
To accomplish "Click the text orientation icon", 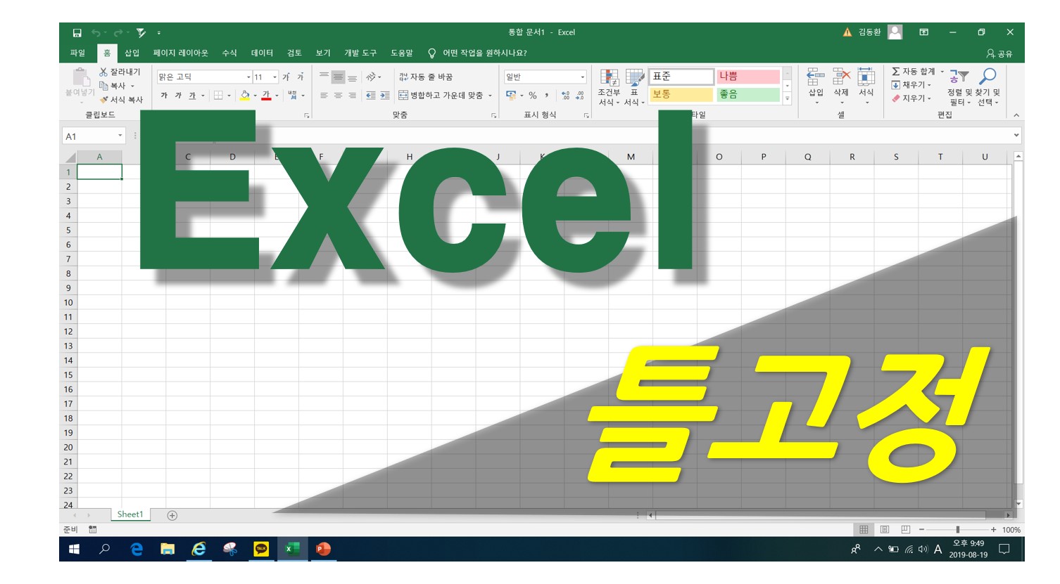I will (x=371, y=77).
